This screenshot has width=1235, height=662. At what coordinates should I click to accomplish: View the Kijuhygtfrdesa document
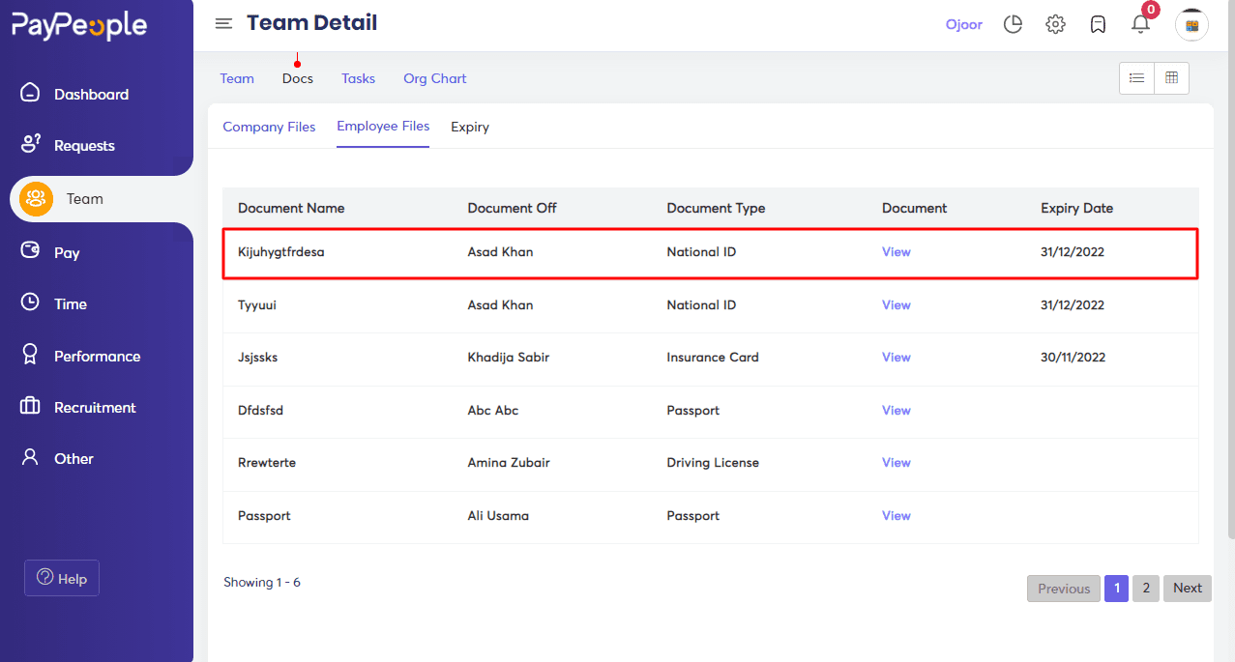[896, 251]
